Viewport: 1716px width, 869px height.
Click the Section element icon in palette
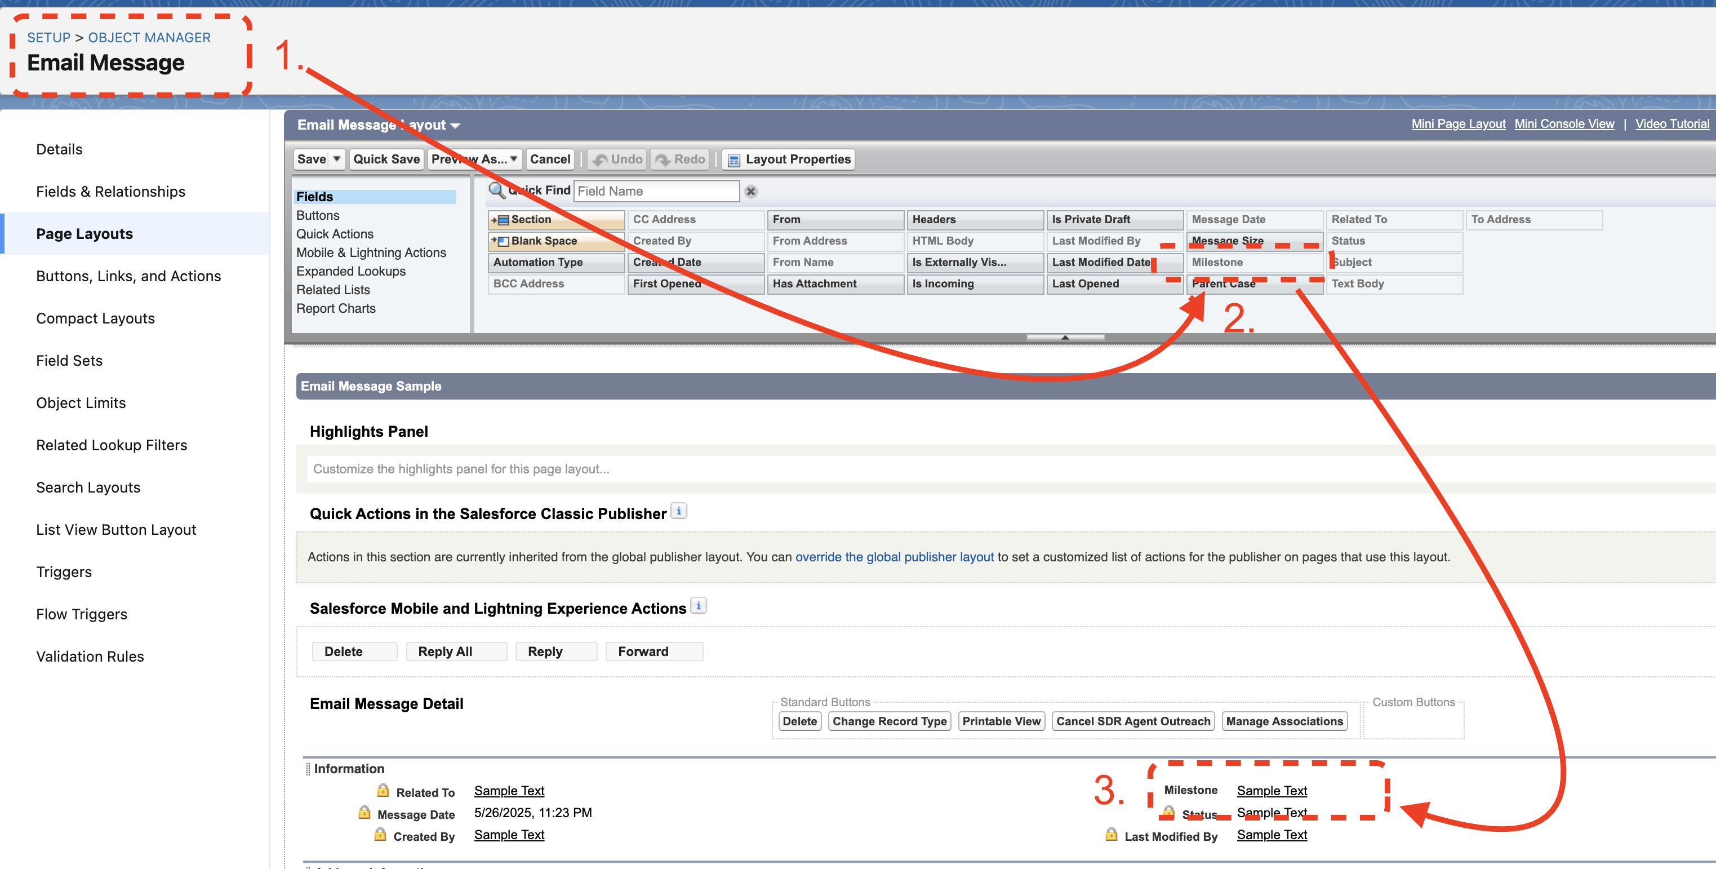pos(503,220)
